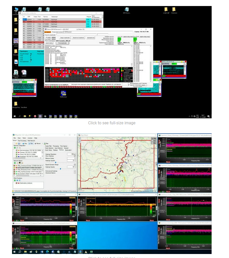Open the Displays settings tab
This screenshot has height=258, width=229.
pyautogui.click(x=55, y=150)
